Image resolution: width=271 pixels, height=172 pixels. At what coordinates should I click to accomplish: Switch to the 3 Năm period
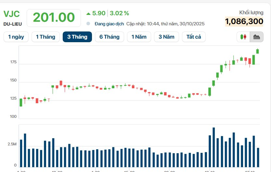click(166, 37)
